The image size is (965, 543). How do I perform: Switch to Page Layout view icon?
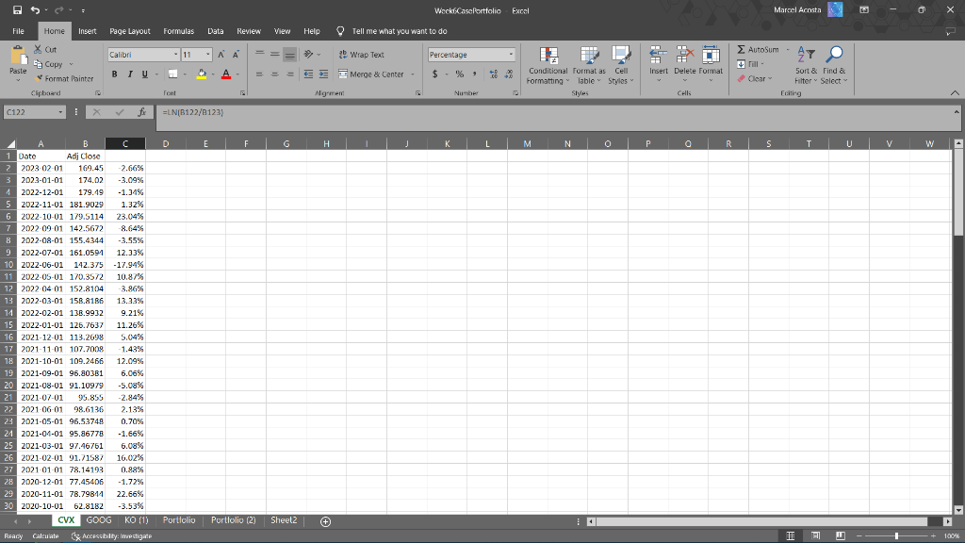[815, 536]
